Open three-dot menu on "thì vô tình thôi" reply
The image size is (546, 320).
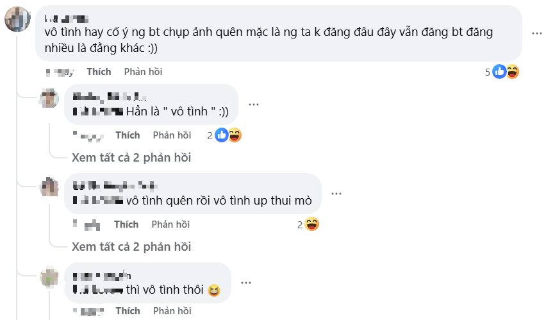tap(245, 282)
